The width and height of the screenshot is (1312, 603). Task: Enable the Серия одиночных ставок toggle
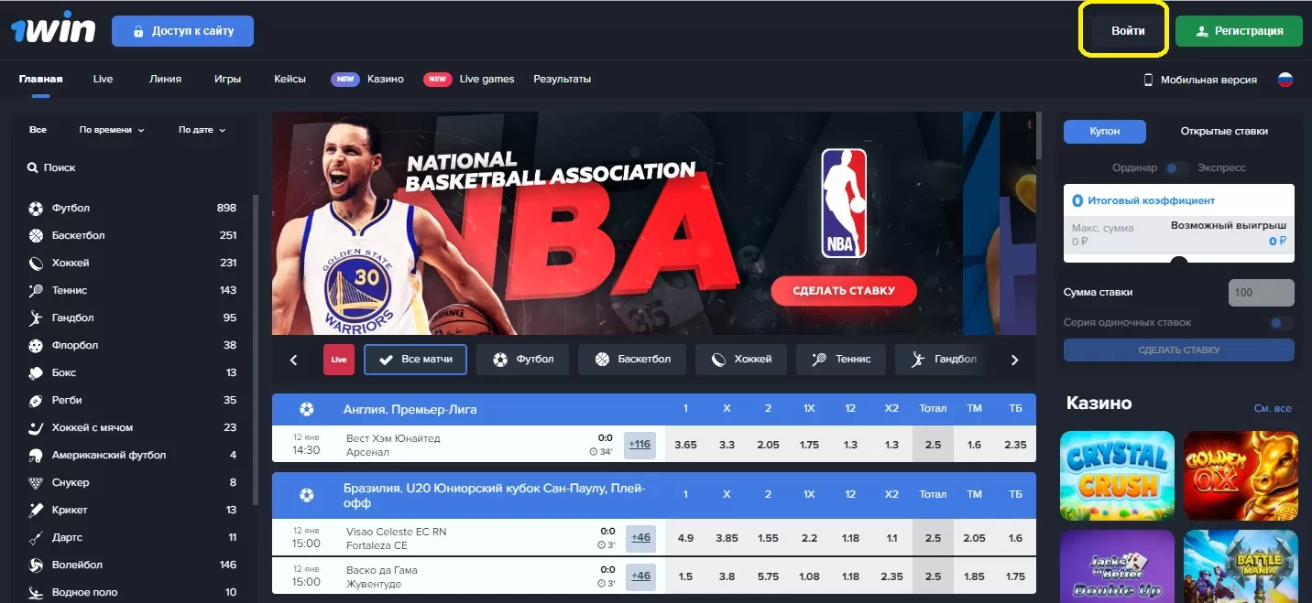(1280, 323)
